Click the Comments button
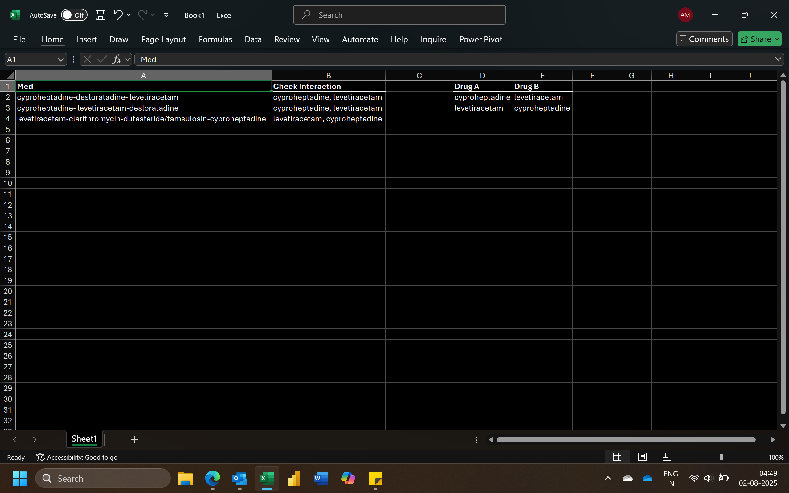789x493 pixels. pos(704,39)
